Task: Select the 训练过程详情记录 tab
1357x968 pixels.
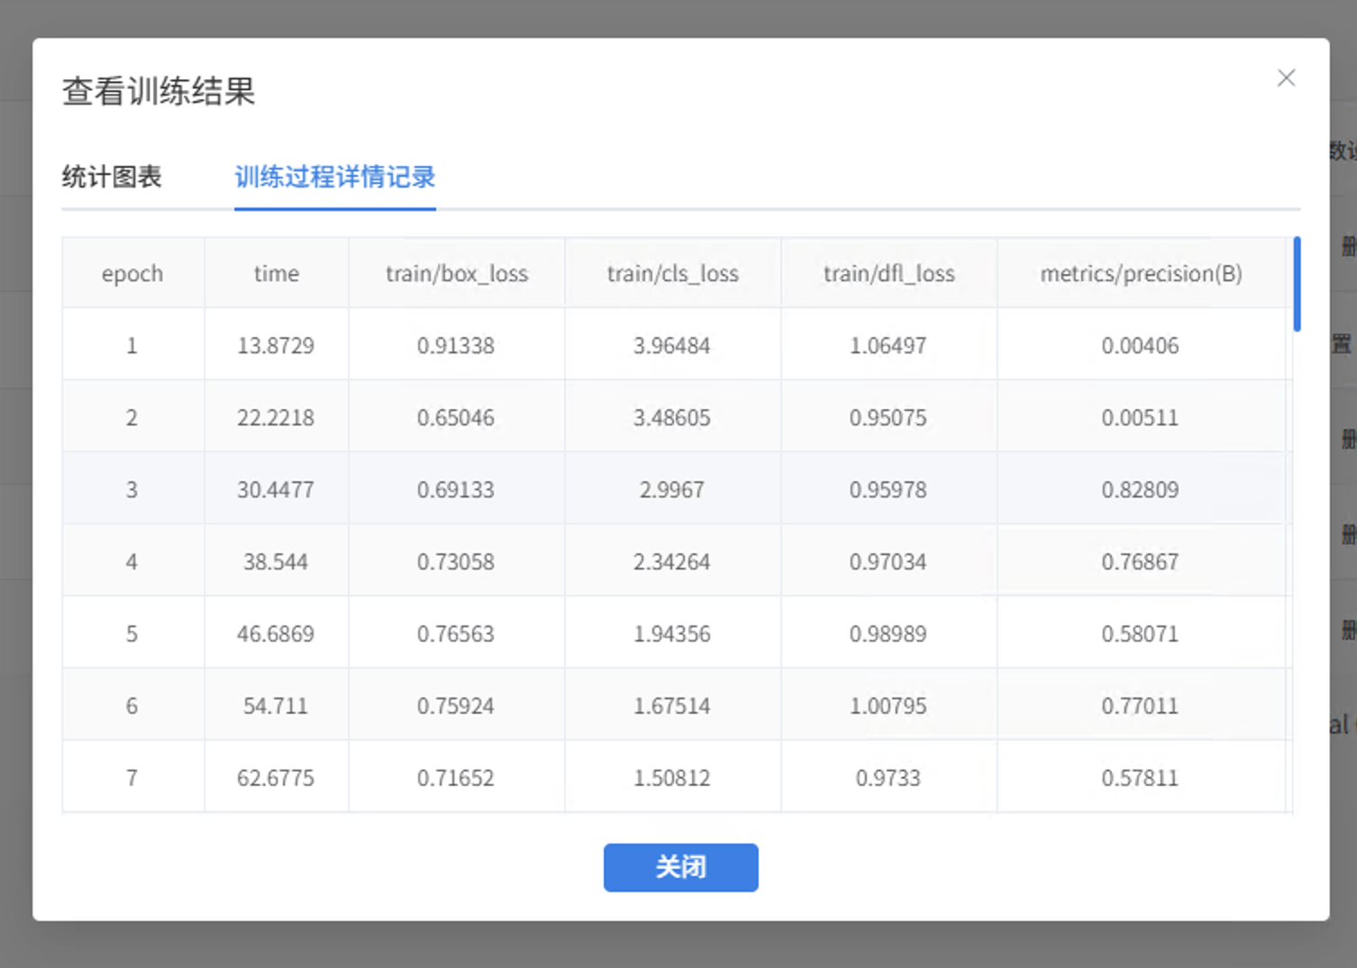Action: [x=334, y=178]
